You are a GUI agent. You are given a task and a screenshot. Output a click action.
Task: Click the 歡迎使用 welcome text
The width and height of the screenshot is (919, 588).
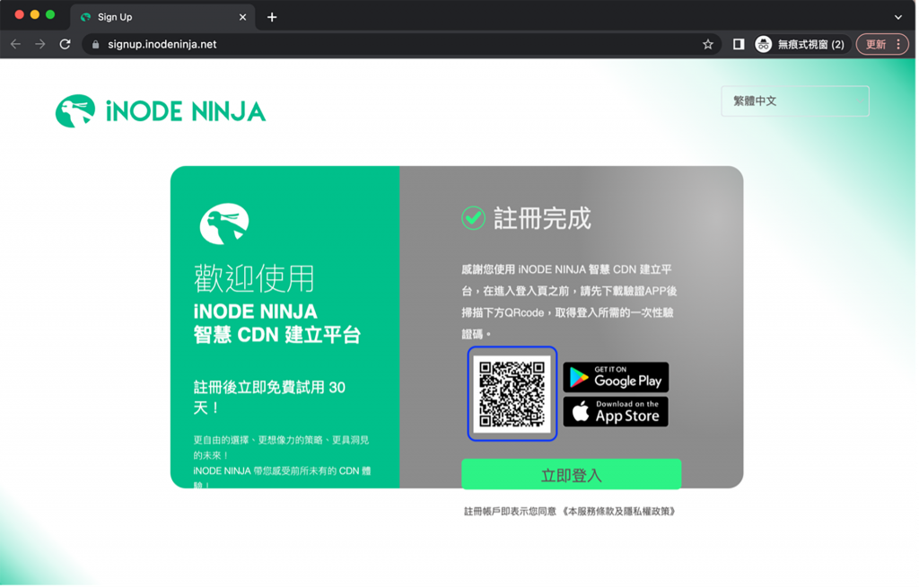[254, 278]
